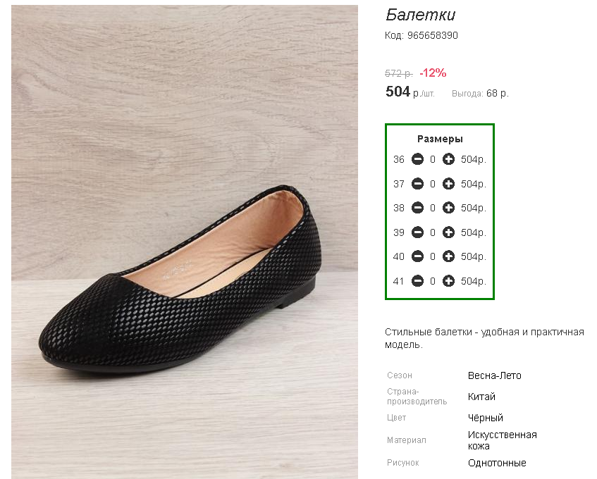597x479 pixels.
Task: Increase quantity for size 36
Action: (x=448, y=159)
